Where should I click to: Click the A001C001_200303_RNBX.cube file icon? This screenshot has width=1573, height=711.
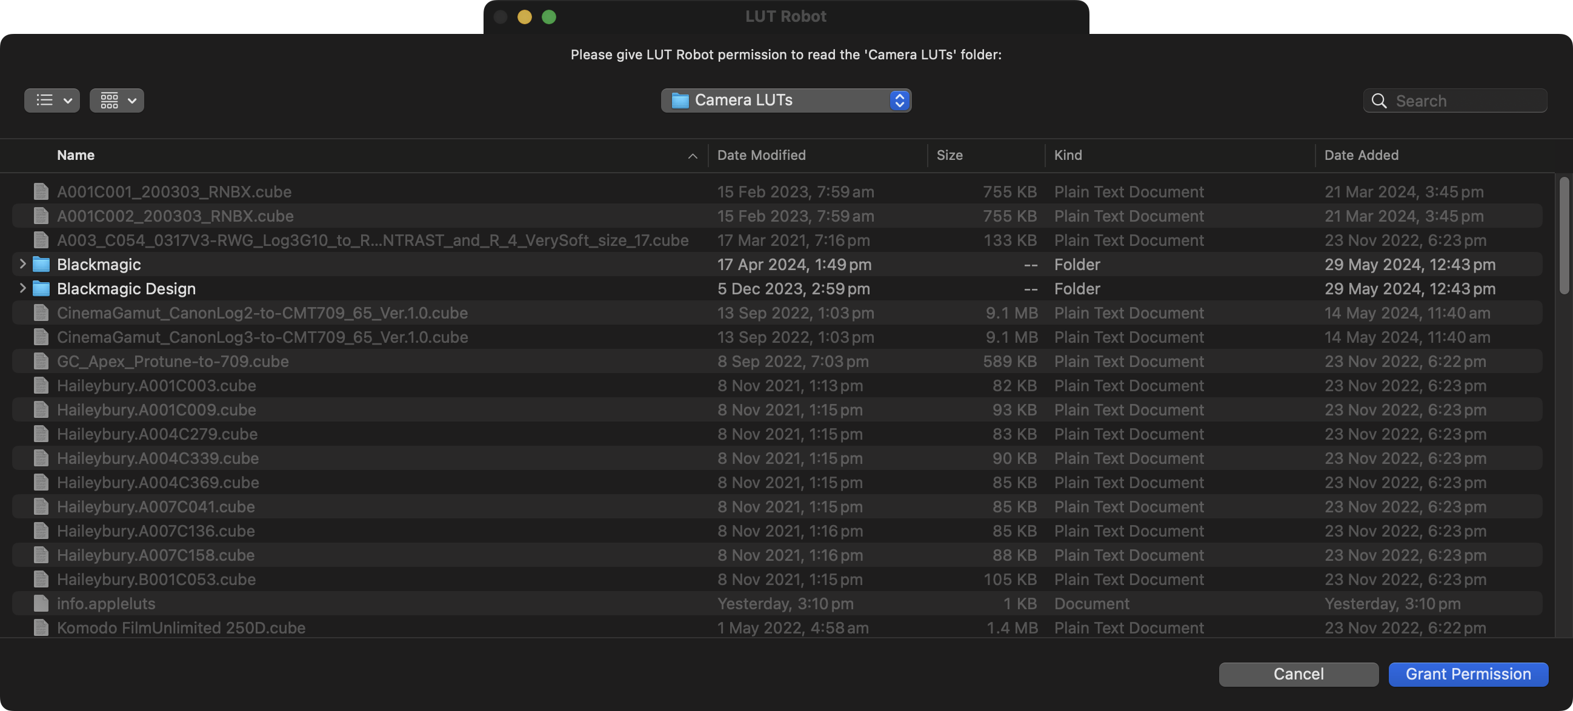click(x=41, y=191)
